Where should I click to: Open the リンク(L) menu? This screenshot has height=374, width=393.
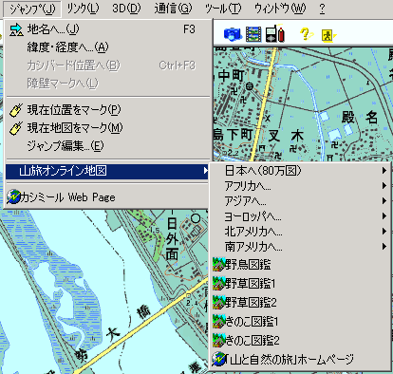pos(83,9)
